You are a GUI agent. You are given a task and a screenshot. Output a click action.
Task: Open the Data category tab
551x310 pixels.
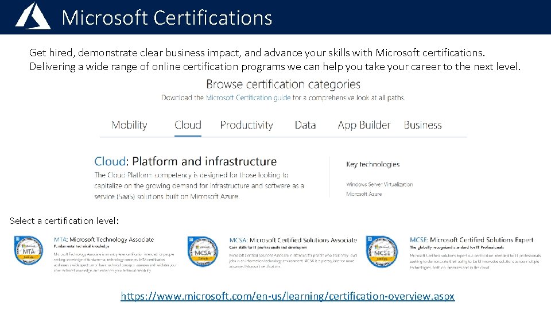click(305, 125)
